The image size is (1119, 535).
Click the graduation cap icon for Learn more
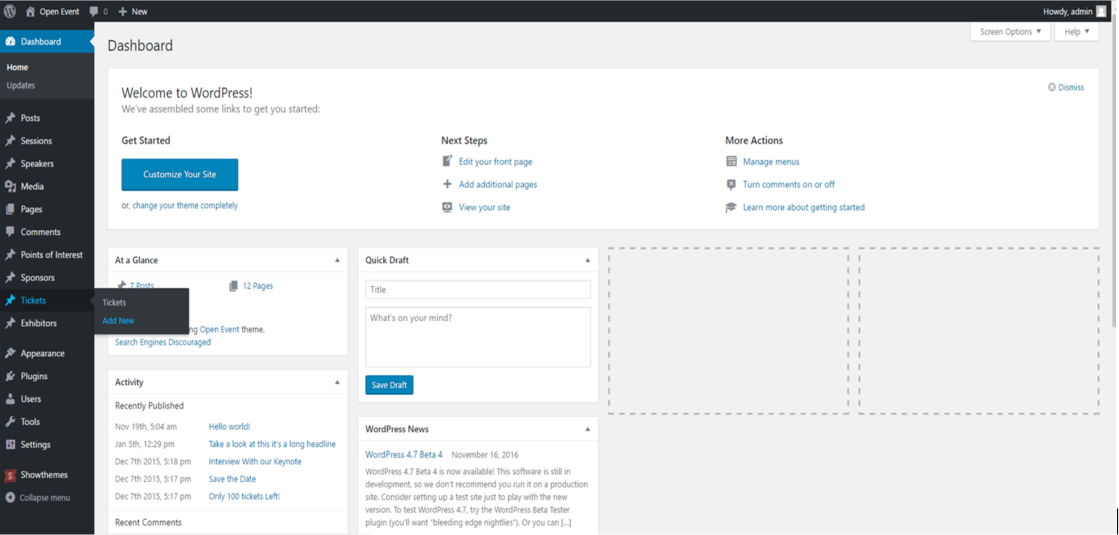coord(731,207)
